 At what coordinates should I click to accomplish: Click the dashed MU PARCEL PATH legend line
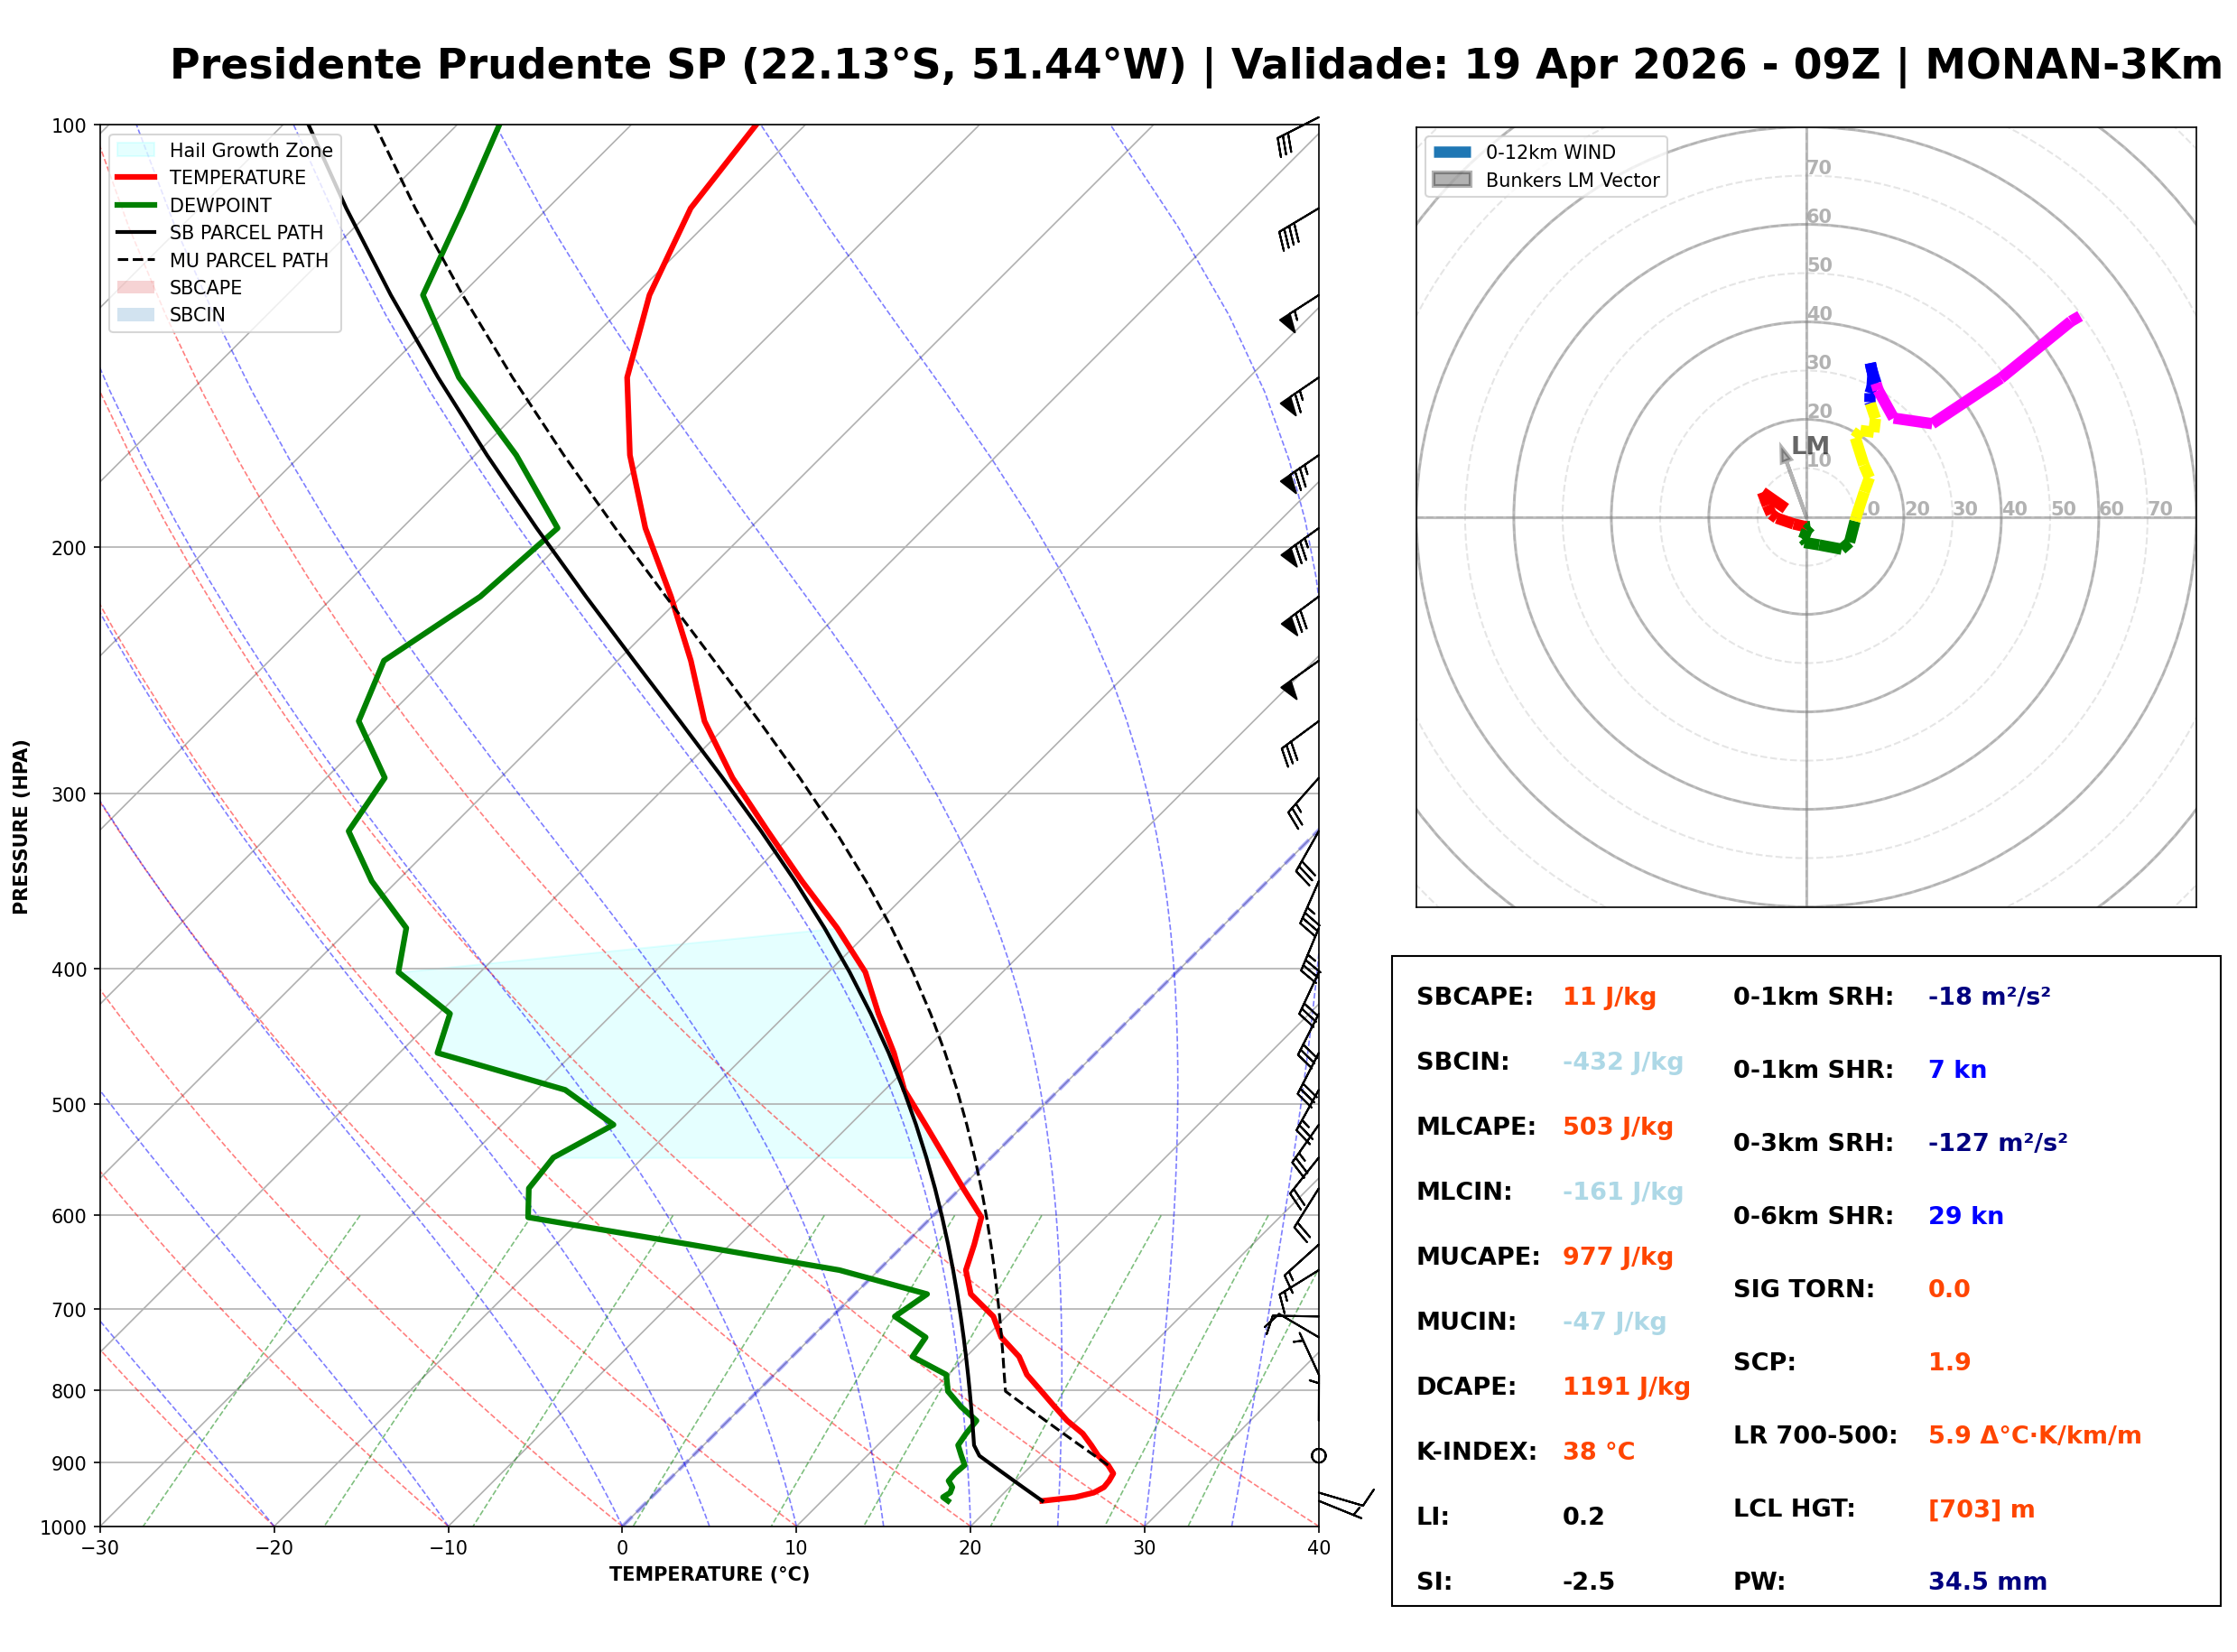click(x=136, y=260)
